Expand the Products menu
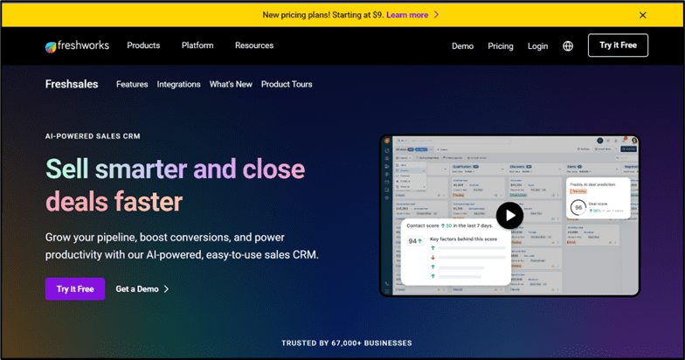The height and width of the screenshot is (360, 685). (x=143, y=45)
